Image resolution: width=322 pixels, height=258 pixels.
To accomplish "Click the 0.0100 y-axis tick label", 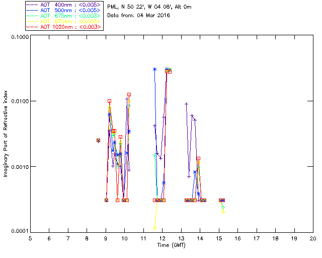I will (20, 101).
